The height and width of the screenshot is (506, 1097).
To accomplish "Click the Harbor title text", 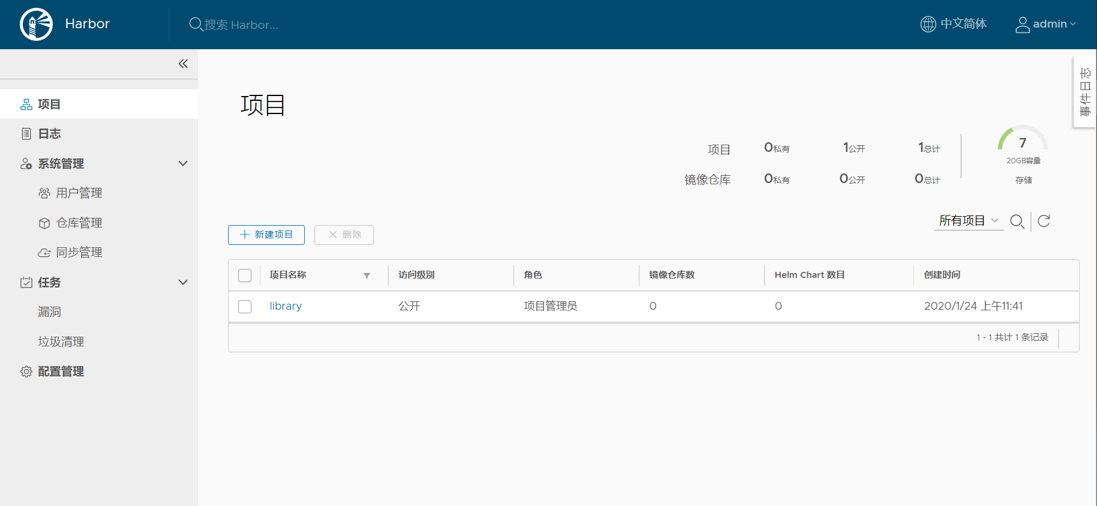I will coord(88,24).
